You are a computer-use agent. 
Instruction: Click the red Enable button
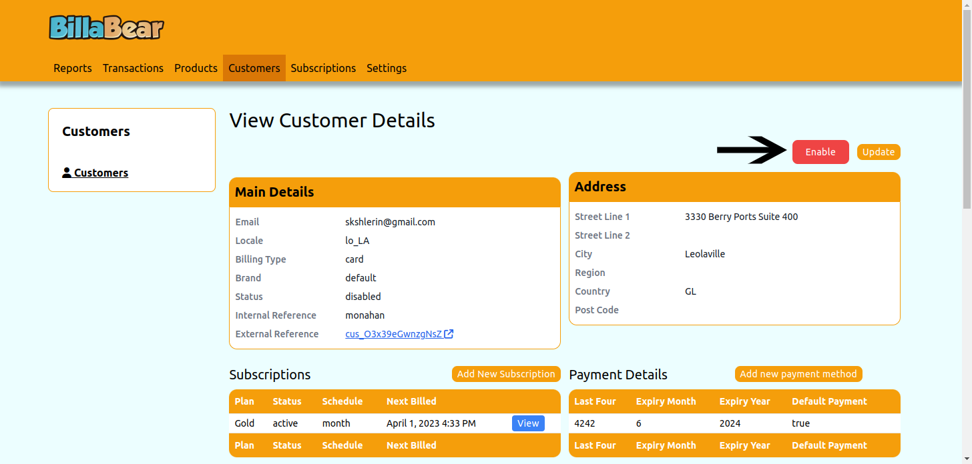pyautogui.click(x=820, y=152)
